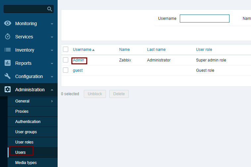This screenshot has height=167, width=251.
Task: Click the Services clock icon
Action: click(x=7, y=37)
